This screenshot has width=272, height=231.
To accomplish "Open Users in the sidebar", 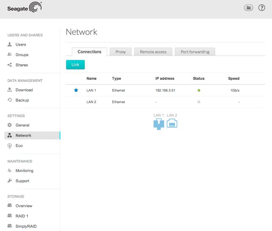I will (20, 45).
